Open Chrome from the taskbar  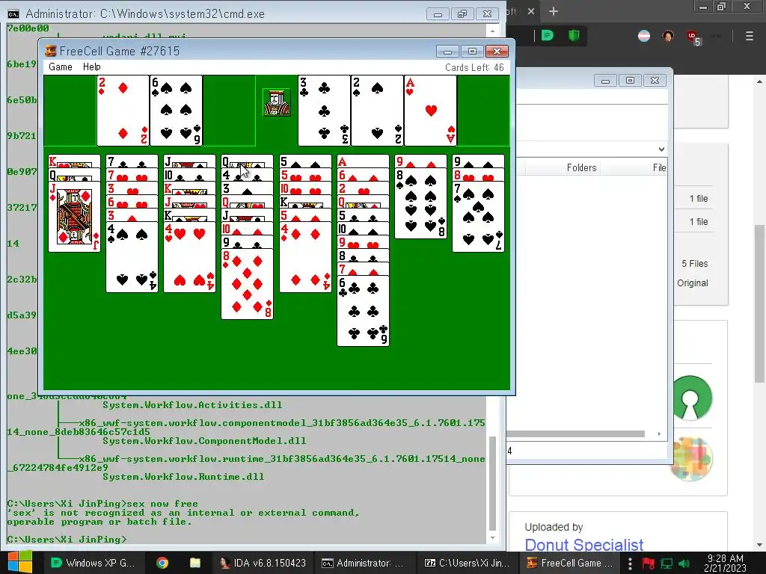(162, 563)
